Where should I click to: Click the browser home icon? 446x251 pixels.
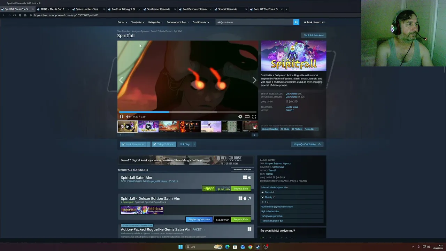point(25,15)
